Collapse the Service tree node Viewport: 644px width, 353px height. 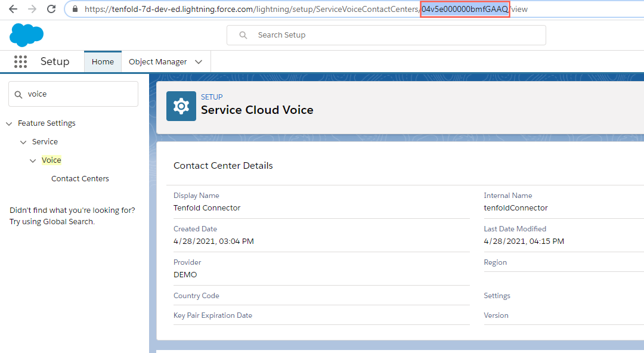click(x=23, y=143)
